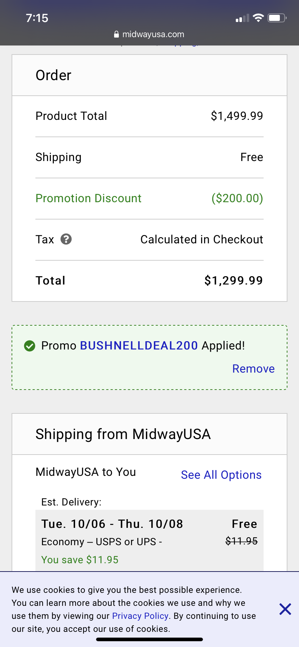Tap the Total $1,299.99 amount
The image size is (299, 647).
(234, 281)
